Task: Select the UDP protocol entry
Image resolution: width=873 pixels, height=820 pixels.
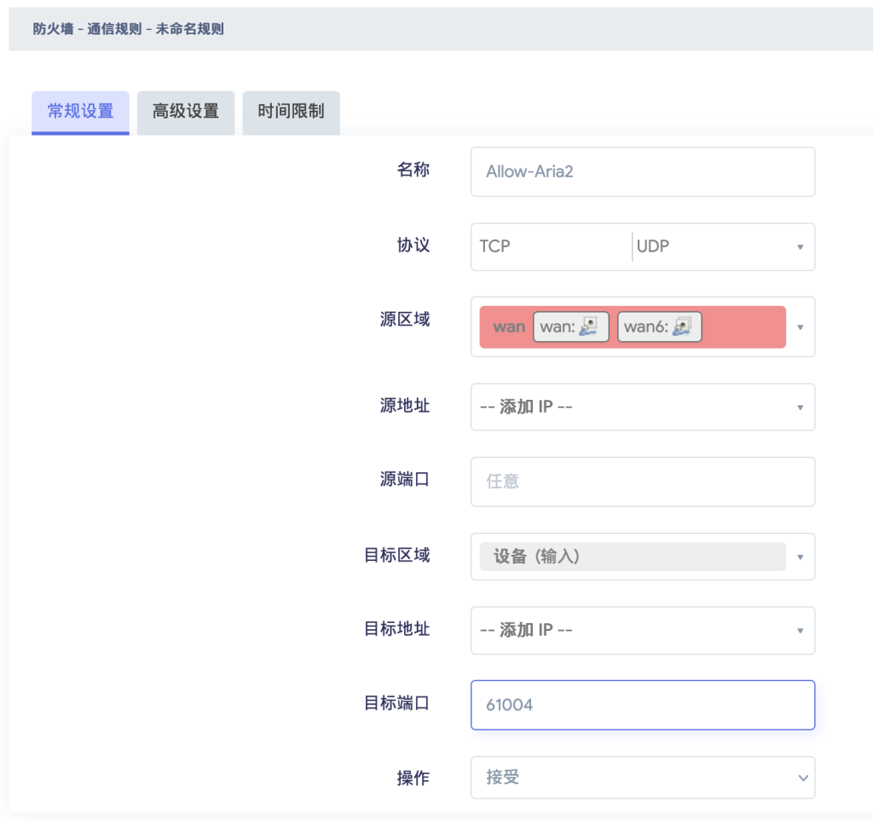Action: [653, 246]
